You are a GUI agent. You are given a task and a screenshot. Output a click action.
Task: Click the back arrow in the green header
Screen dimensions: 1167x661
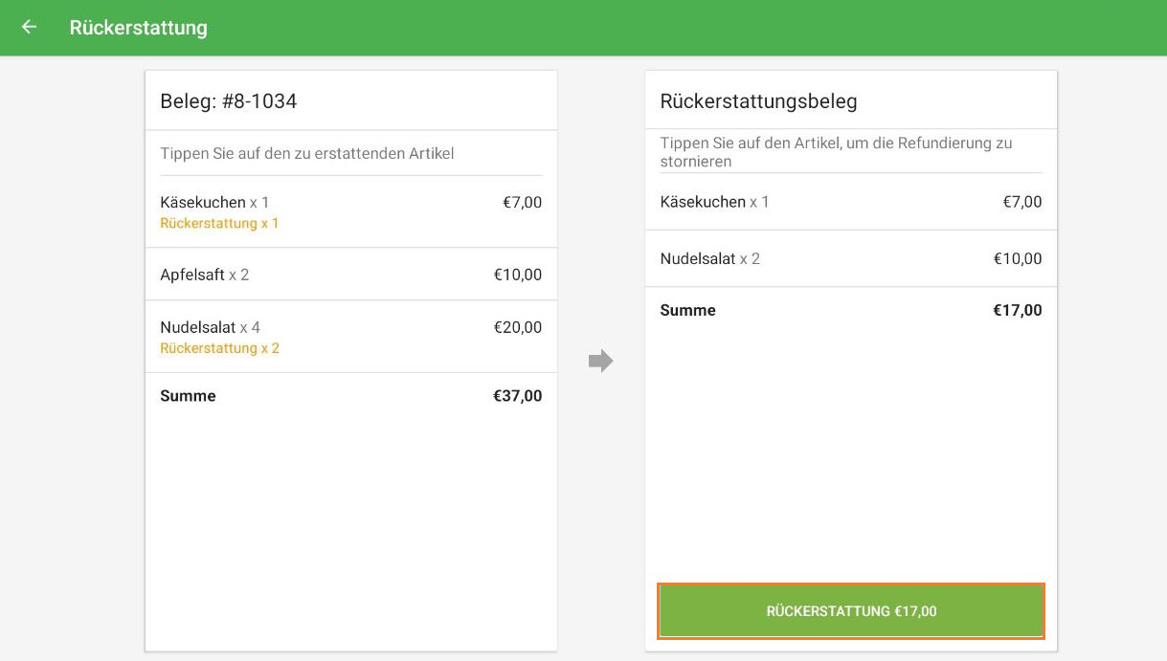[28, 28]
